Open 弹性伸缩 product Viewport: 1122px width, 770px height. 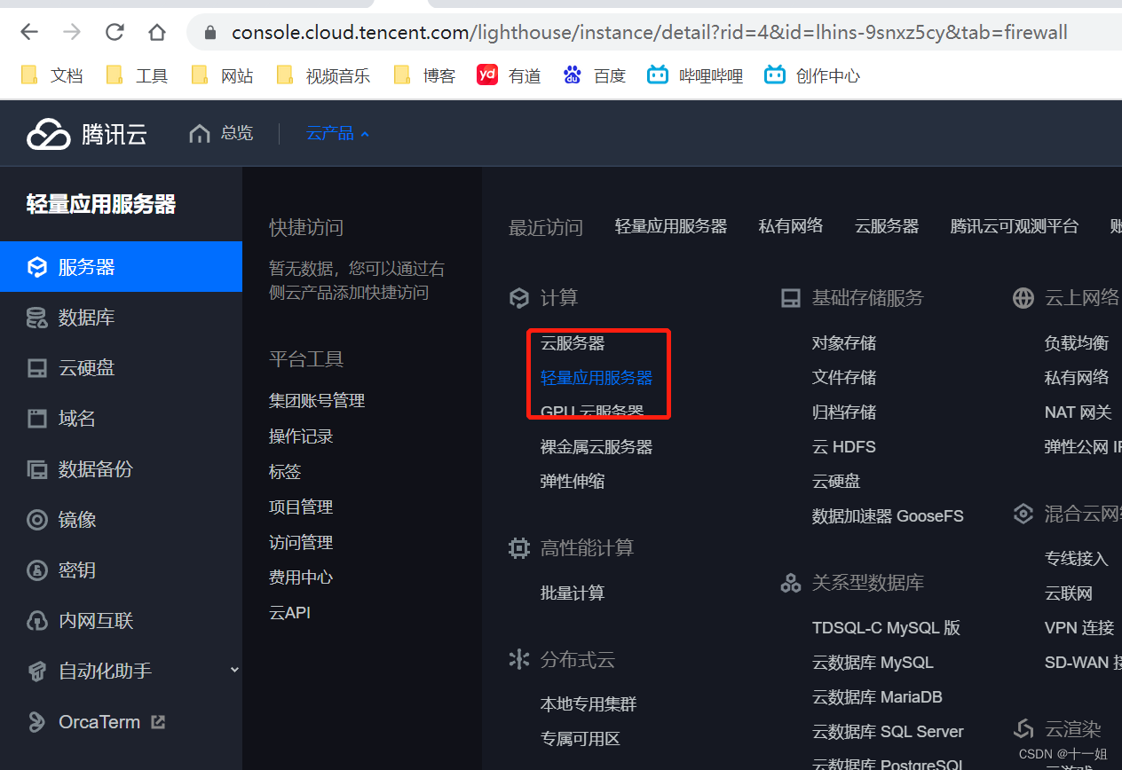pyautogui.click(x=573, y=482)
